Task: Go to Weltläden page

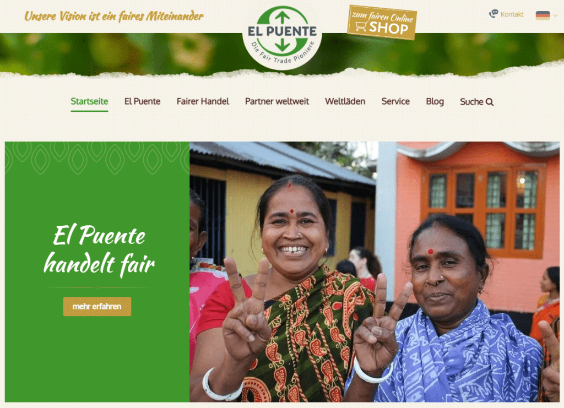Action: [x=345, y=101]
